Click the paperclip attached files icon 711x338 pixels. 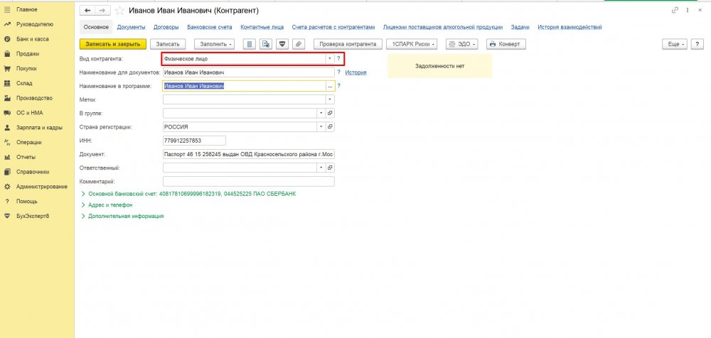(x=299, y=44)
